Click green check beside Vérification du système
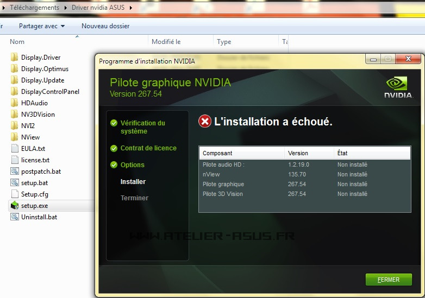This screenshot has height=298, width=425. coord(114,123)
